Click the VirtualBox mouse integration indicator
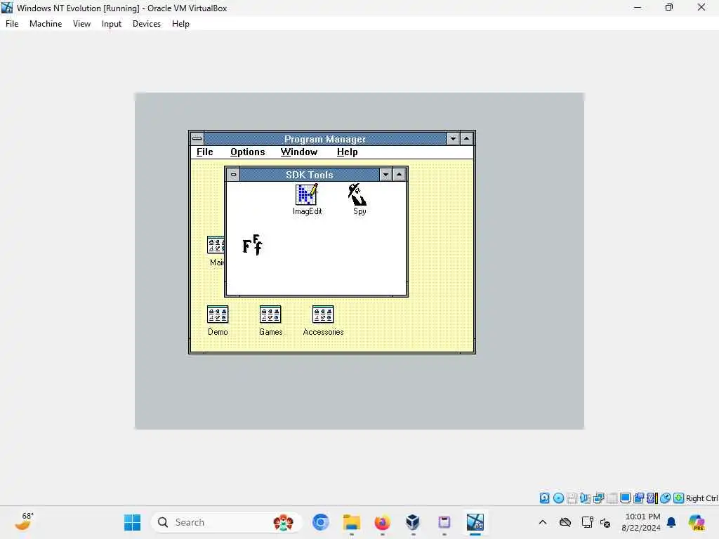 (x=666, y=498)
